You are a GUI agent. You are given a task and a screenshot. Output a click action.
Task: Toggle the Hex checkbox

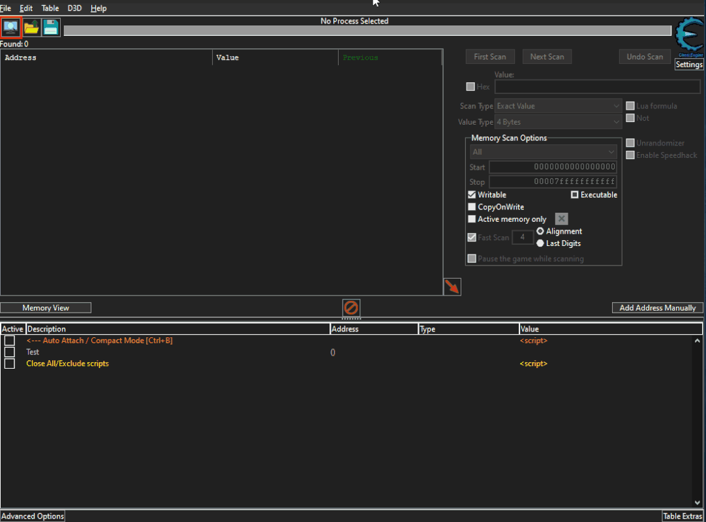(x=470, y=87)
